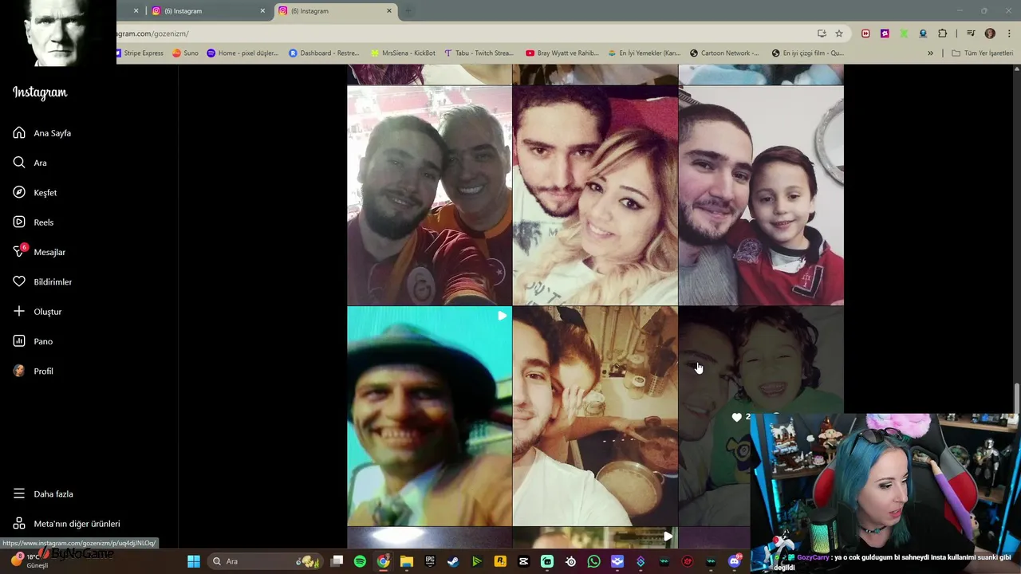1021x574 pixels.
Task: Open Bildirimler notifications
Action: 42,281
